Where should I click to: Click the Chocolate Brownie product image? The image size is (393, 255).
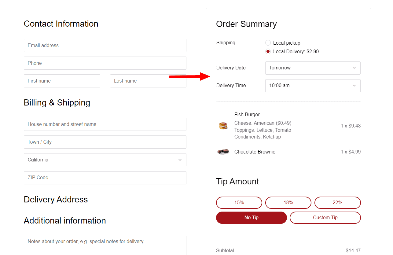click(223, 152)
